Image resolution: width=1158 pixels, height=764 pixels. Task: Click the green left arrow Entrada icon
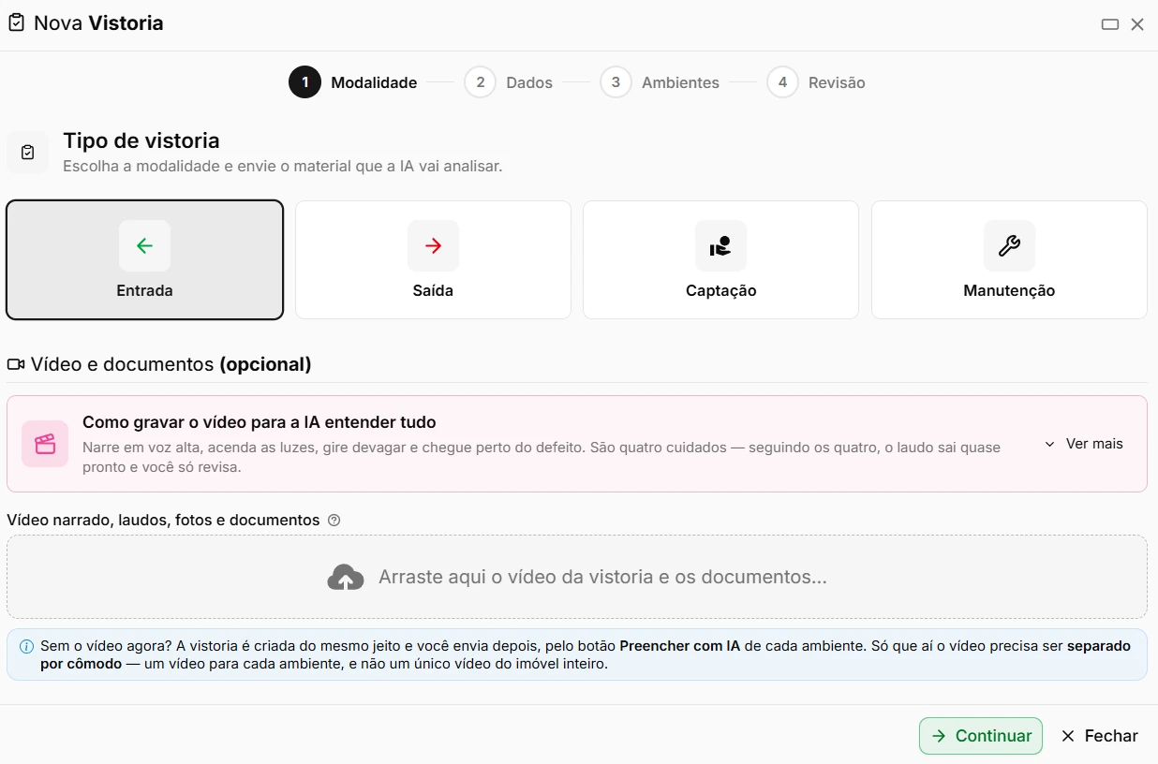[144, 246]
